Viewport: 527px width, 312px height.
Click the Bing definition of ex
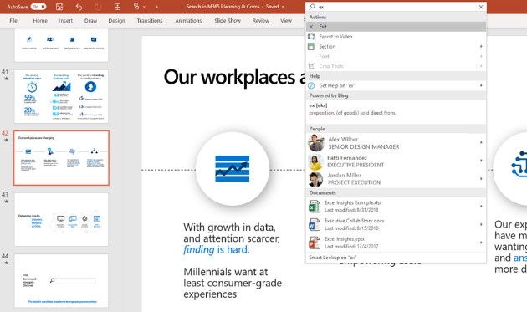coord(396,110)
